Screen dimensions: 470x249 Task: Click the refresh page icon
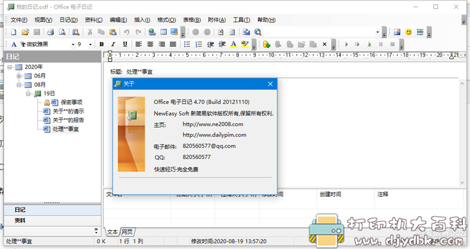[x=232, y=32]
